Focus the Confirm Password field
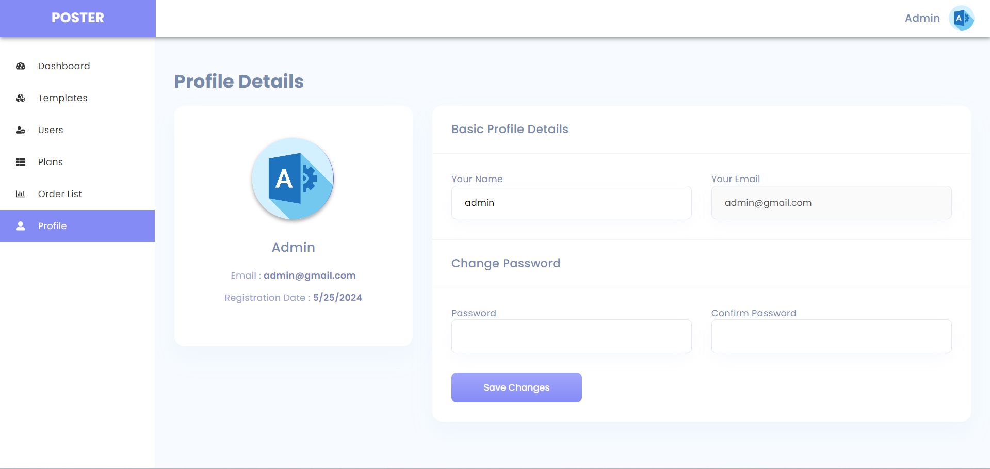Viewport: 990px width, 469px height. (831, 336)
